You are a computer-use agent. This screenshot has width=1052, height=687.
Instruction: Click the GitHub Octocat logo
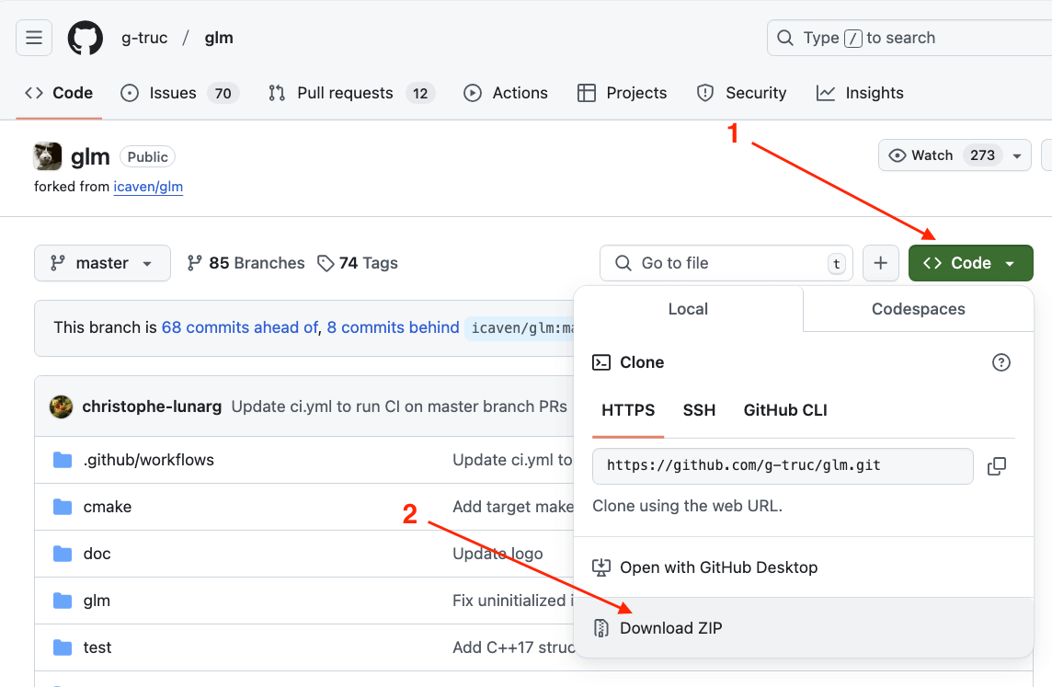86,38
